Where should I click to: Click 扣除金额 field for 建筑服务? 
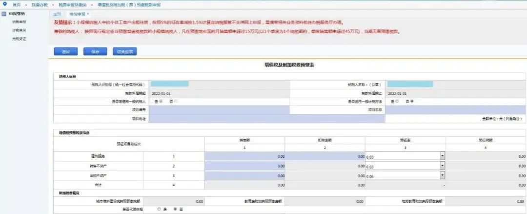(325, 156)
